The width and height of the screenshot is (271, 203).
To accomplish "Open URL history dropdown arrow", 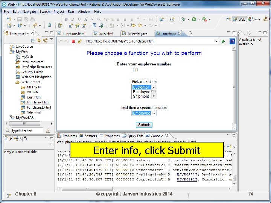I will coord(216,41).
